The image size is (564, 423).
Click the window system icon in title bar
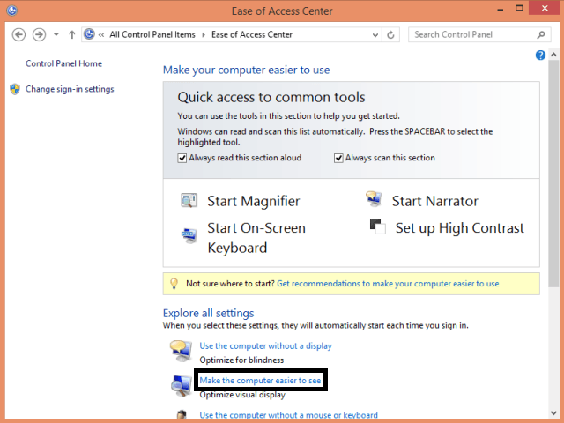point(11,11)
